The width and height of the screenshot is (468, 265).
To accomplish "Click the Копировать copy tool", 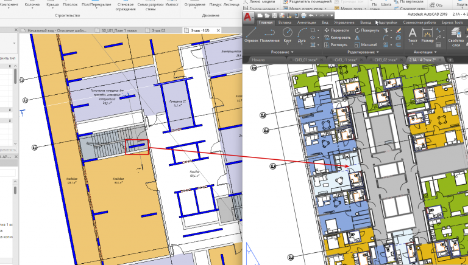I will 337,38.
